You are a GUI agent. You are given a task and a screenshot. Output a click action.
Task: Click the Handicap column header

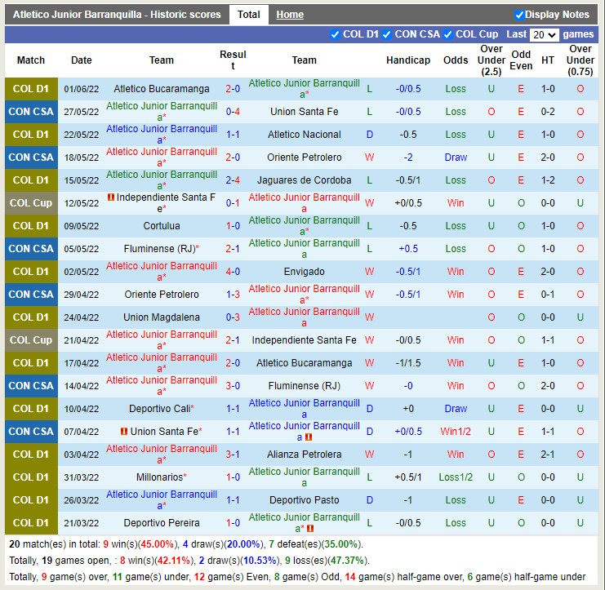[x=407, y=60]
